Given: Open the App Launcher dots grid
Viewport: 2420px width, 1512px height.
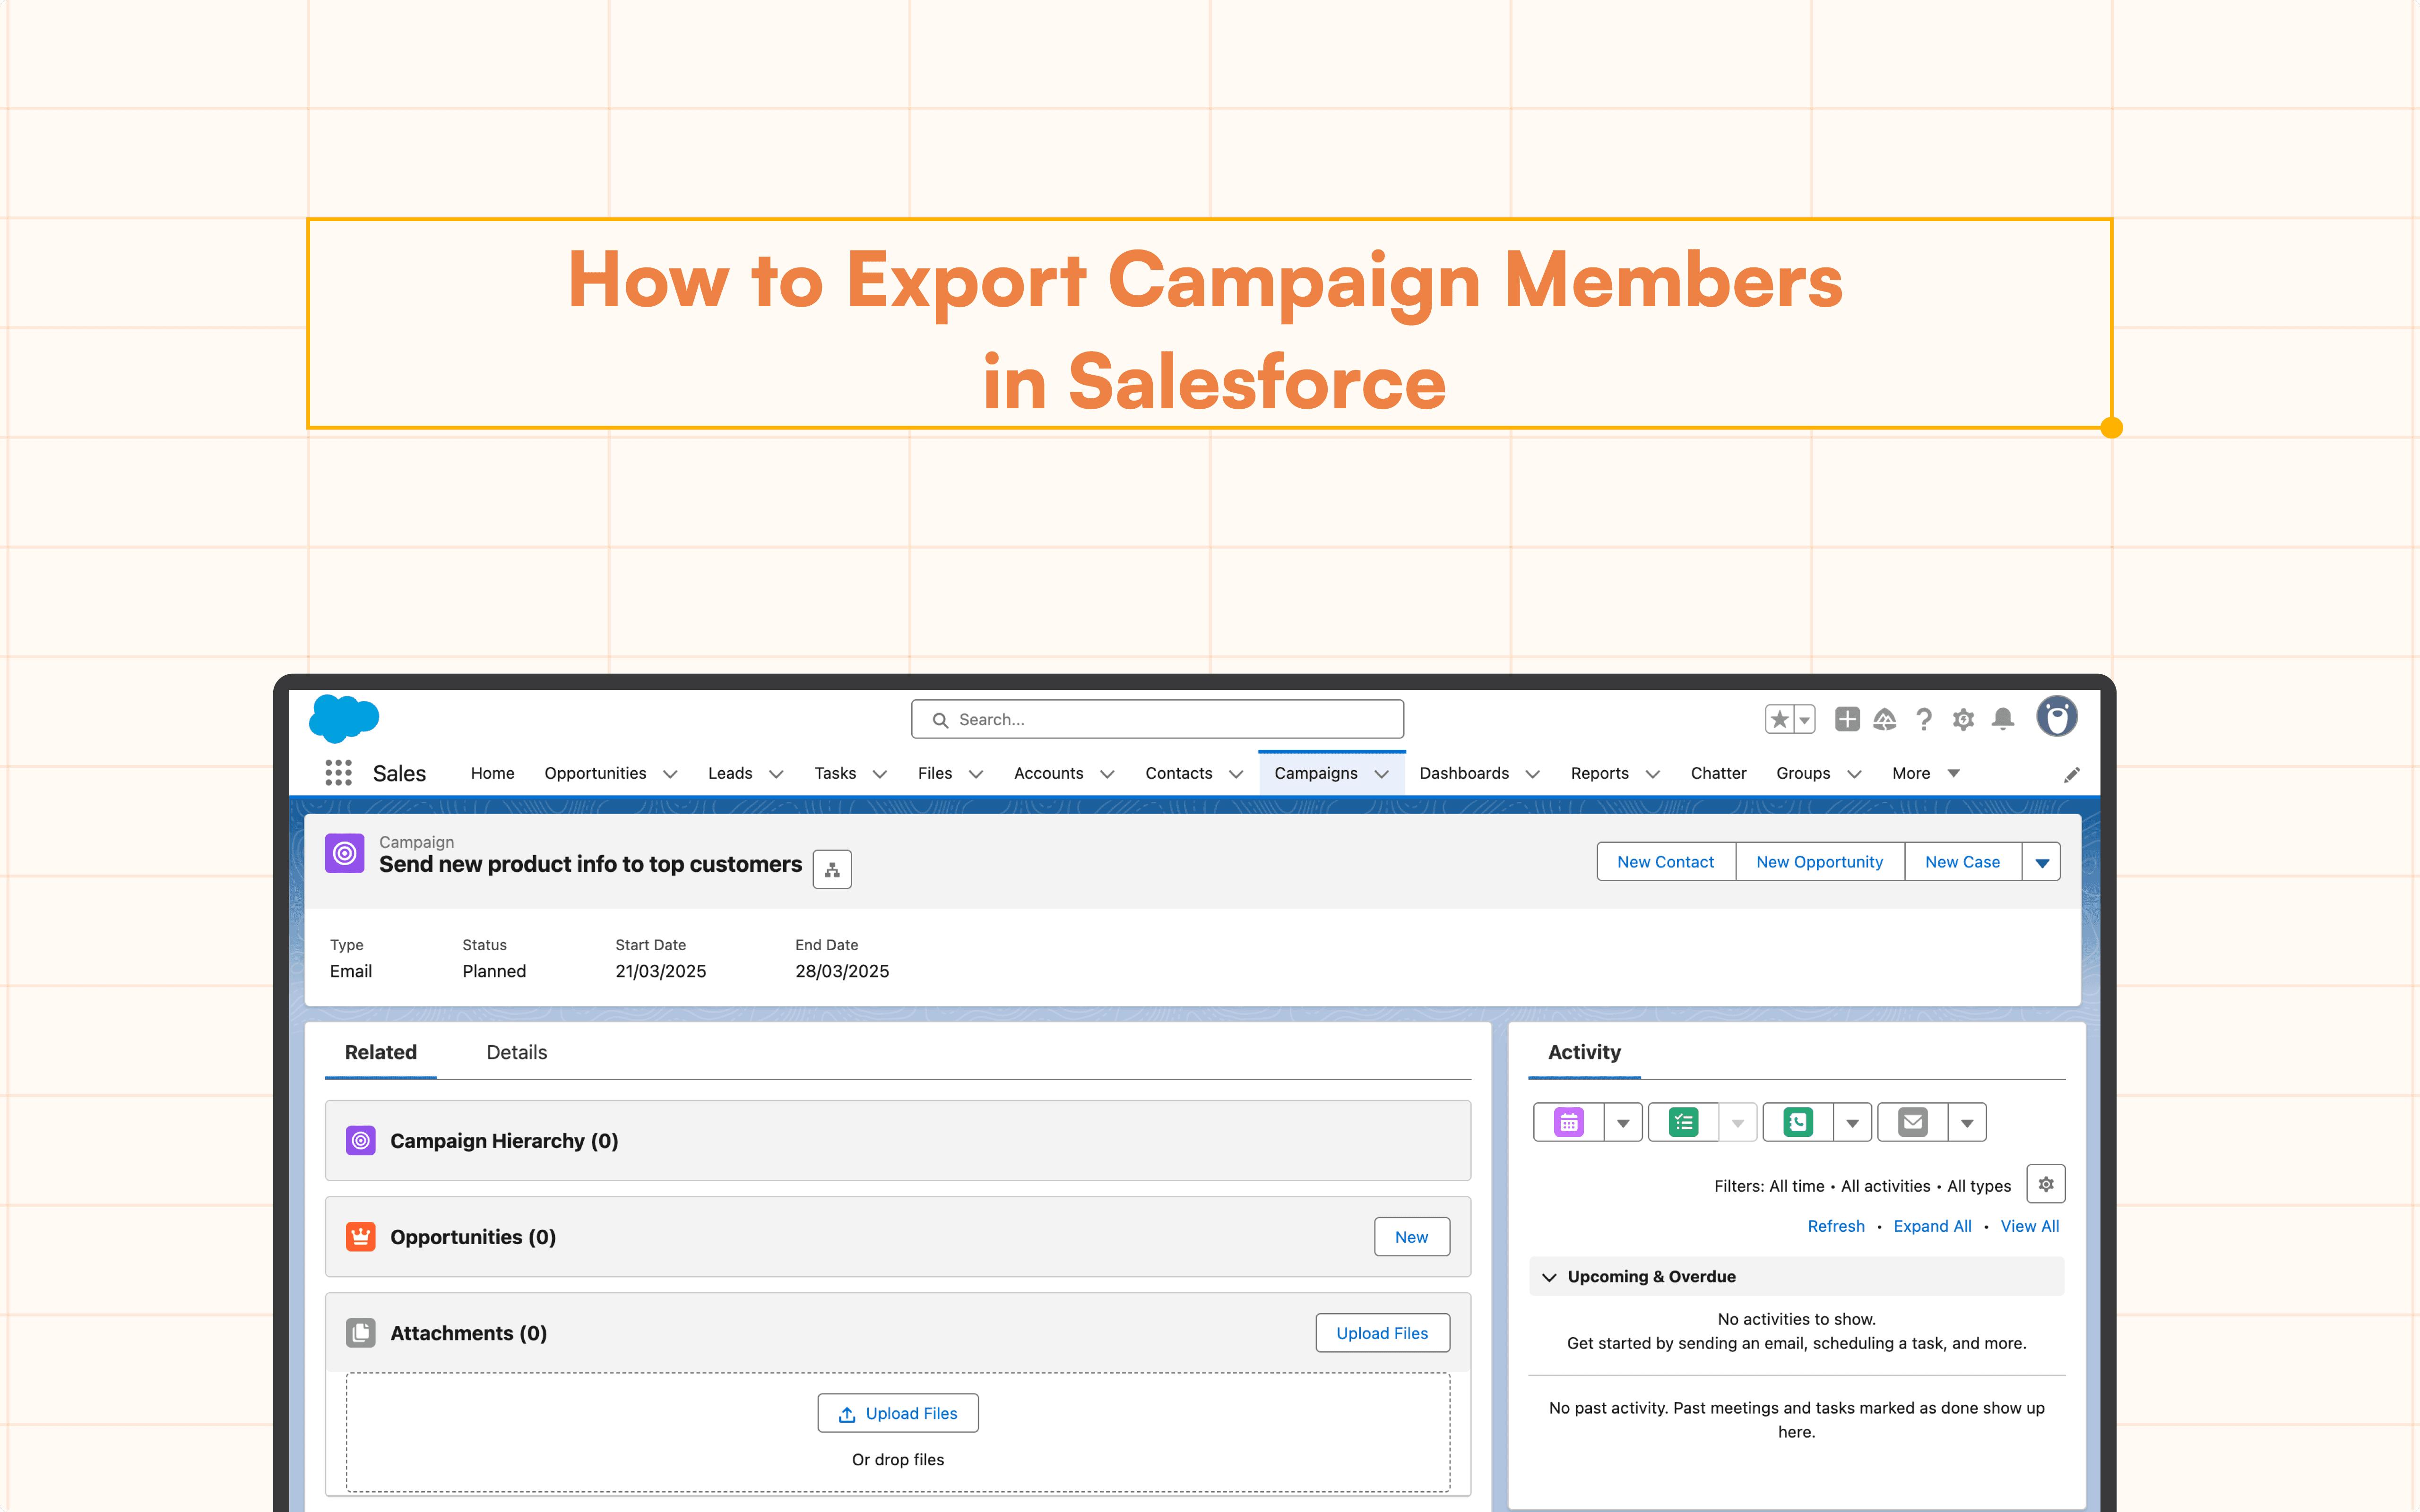Looking at the screenshot, I should point(338,773).
